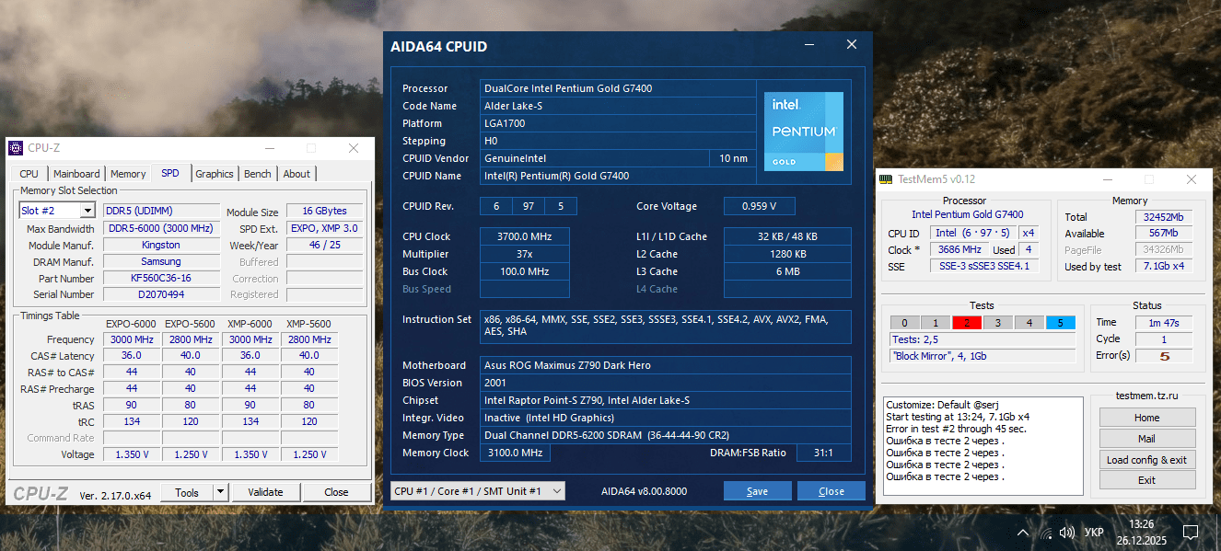Click test block 0 in TestMem5
This screenshot has width=1221, height=551.
905,323
